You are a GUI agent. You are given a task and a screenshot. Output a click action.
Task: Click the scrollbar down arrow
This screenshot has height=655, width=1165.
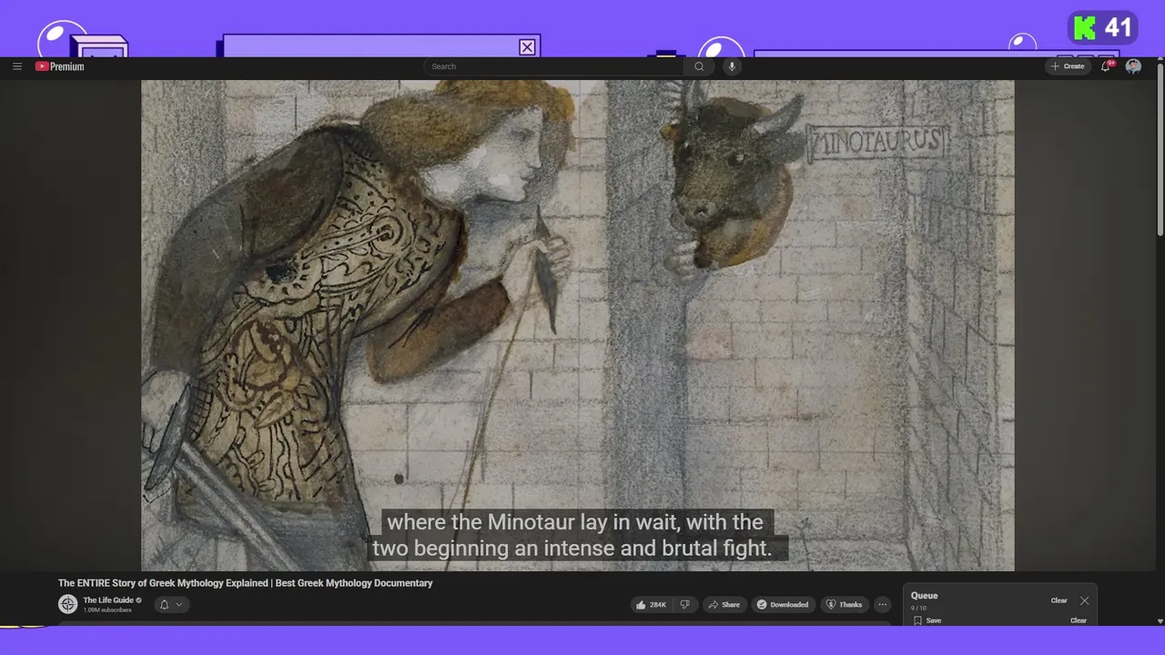point(1160,620)
